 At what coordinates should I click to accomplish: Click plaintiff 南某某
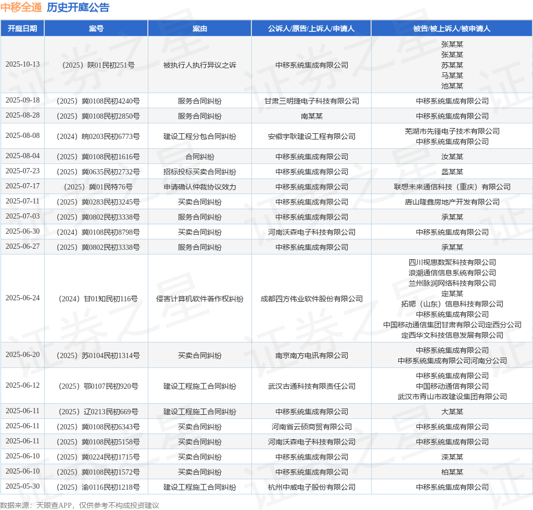pos(312,116)
